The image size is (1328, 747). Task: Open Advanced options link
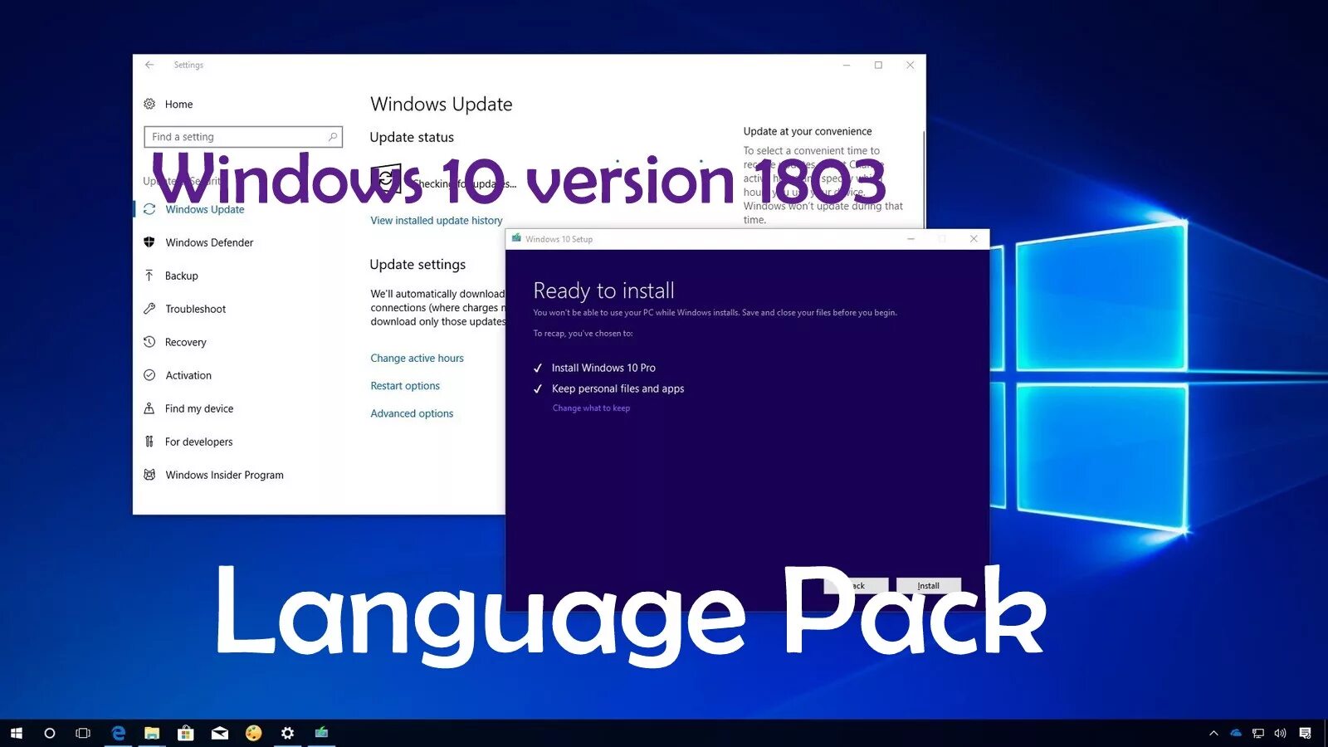412,413
